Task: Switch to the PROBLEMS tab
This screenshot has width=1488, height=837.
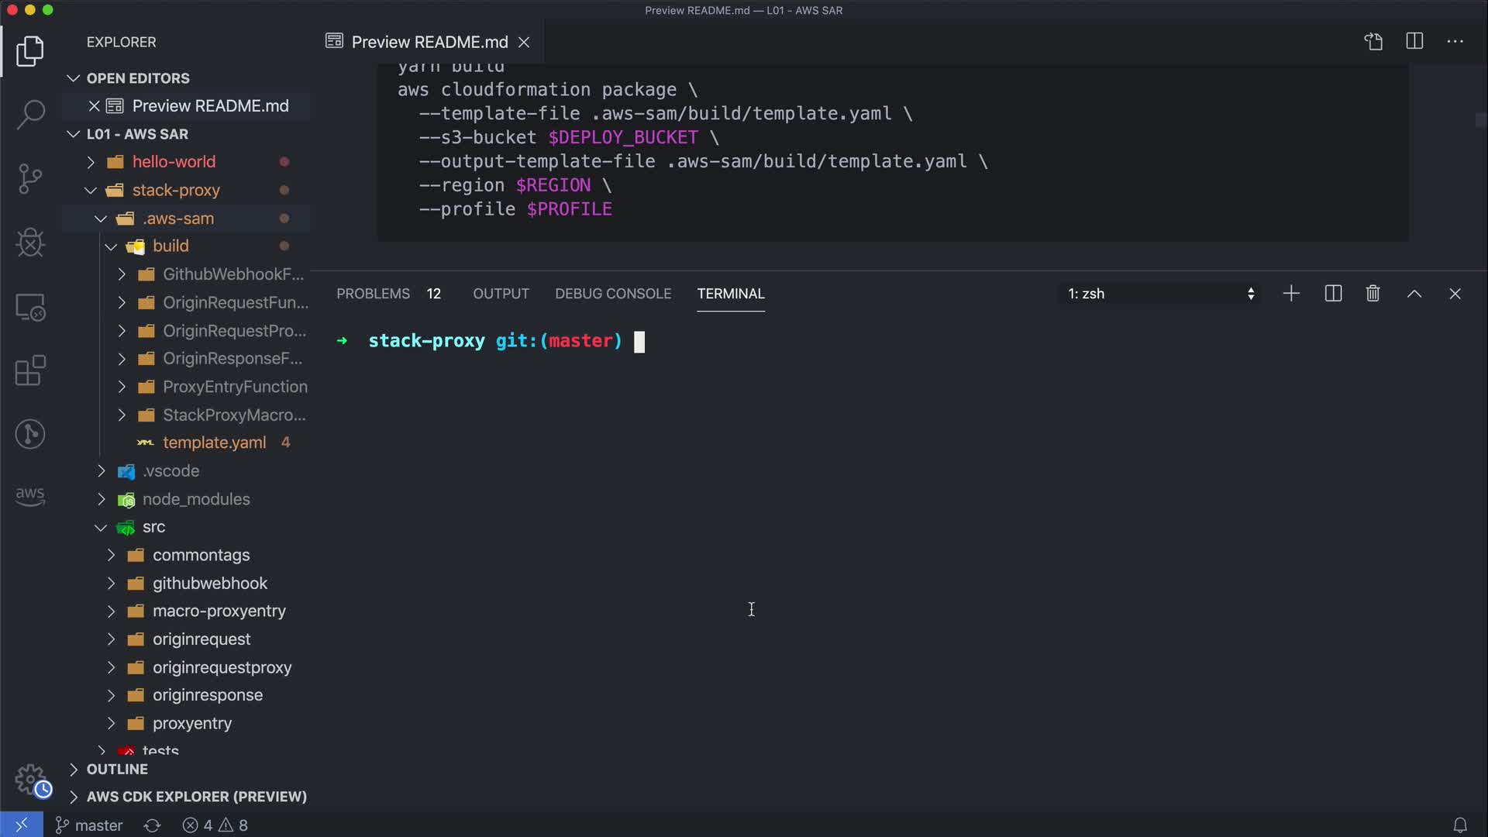Action: pos(373,294)
